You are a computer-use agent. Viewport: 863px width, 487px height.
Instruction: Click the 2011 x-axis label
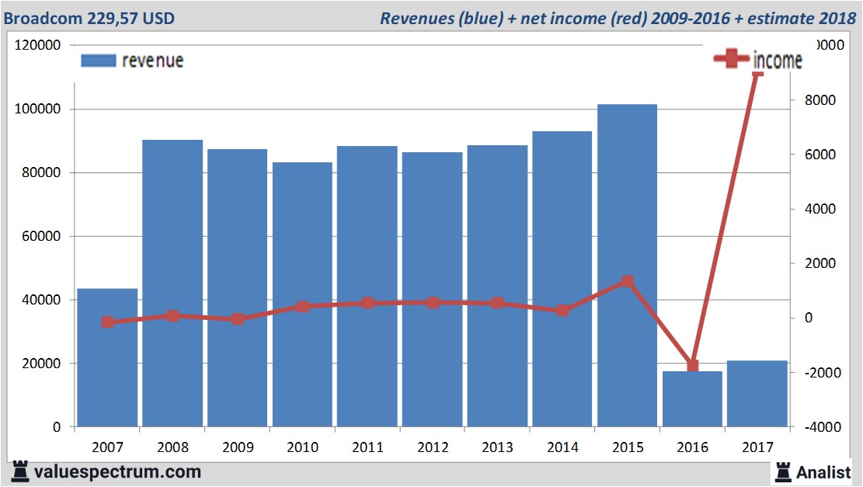367,447
